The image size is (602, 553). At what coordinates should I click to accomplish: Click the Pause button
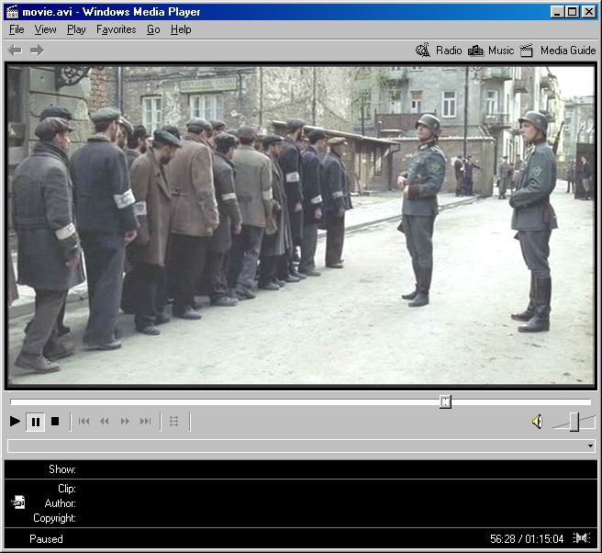coord(35,422)
